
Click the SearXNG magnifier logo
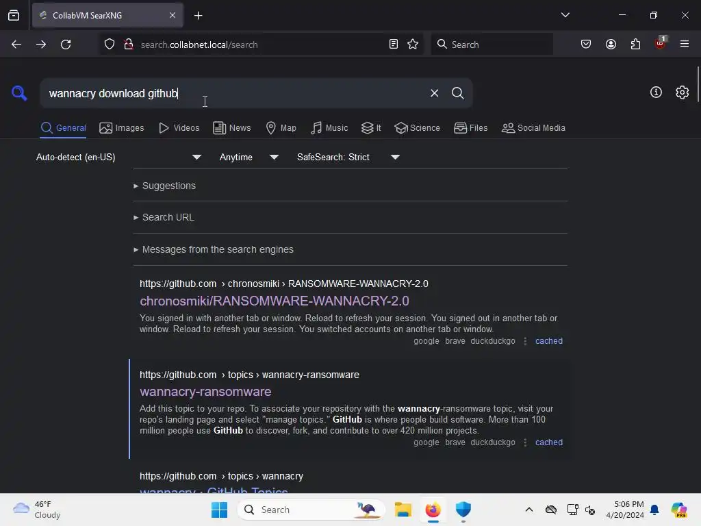tap(19, 93)
